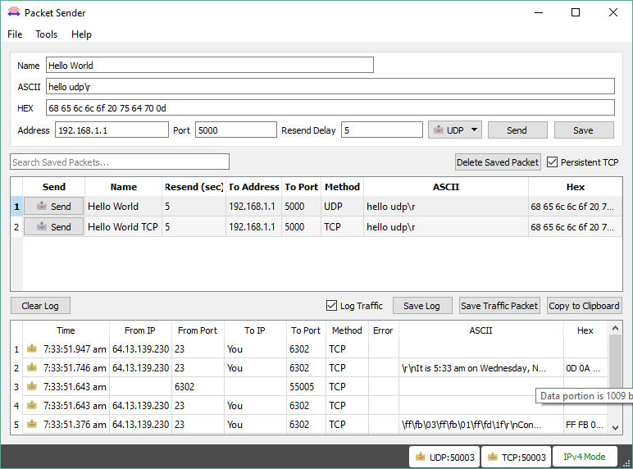Click the Save button for the packet
The height and width of the screenshot is (469, 633).
click(584, 130)
